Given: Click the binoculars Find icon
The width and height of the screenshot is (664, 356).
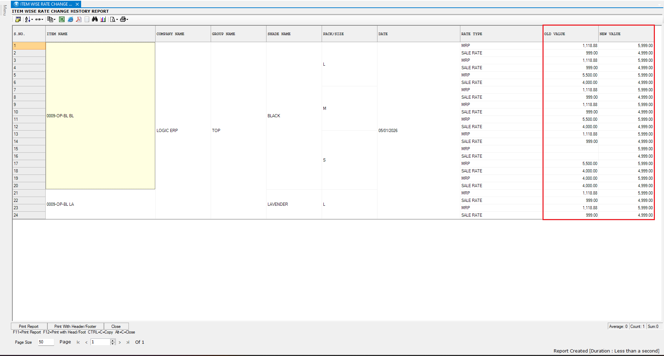Looking at the screenshot, I should [95, 19].
